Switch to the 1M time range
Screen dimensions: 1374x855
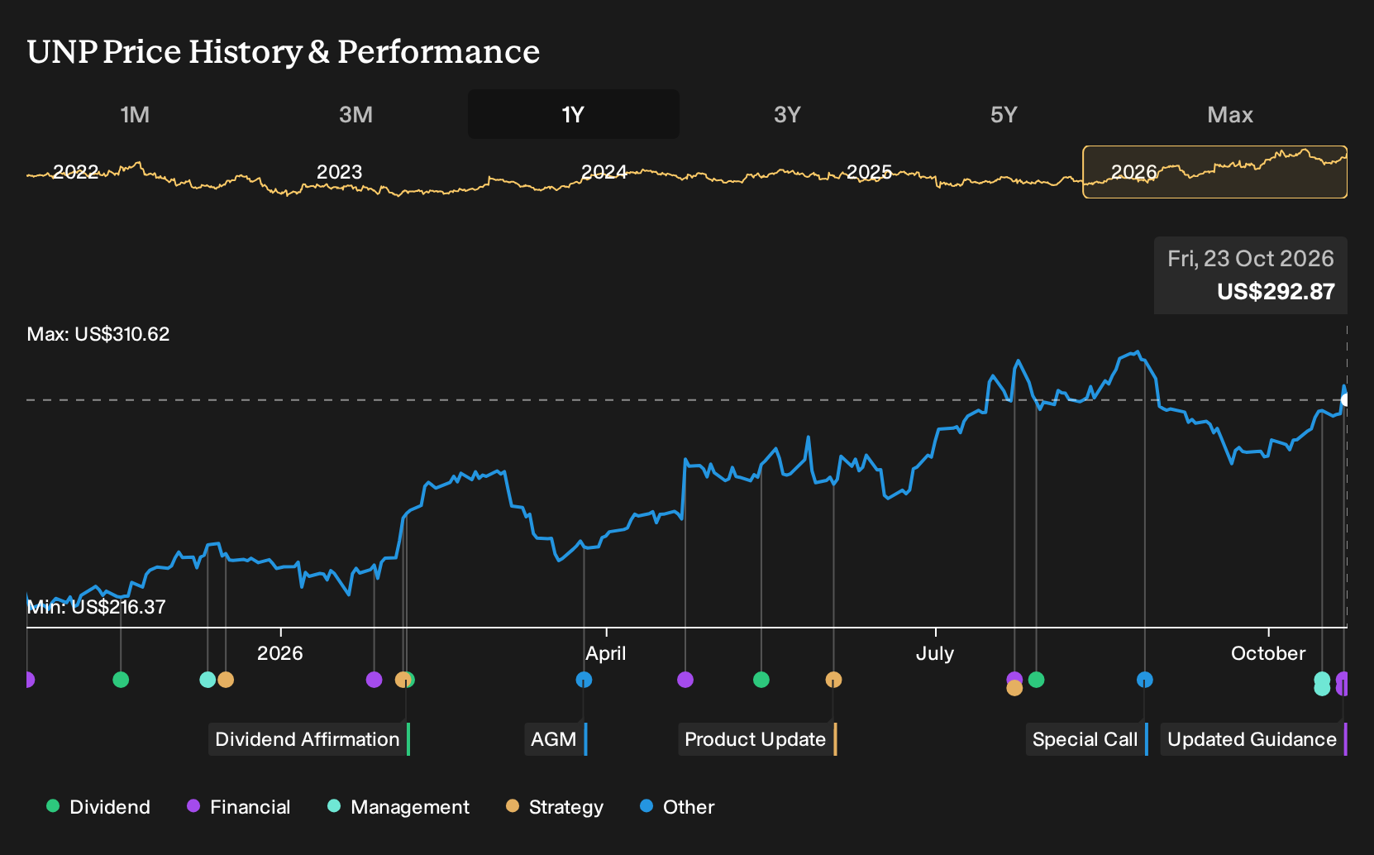point(135,114)
